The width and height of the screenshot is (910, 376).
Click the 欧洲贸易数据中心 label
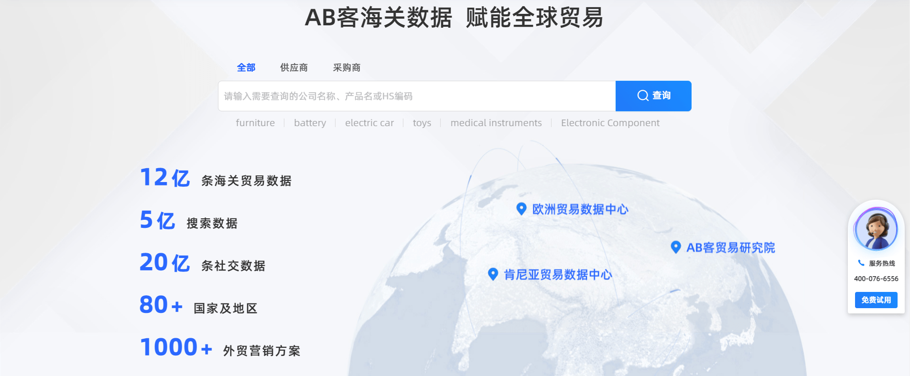(x=580, y=209)
